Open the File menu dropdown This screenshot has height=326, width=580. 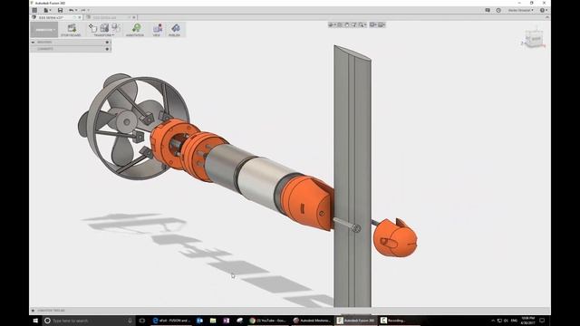(x=47, y=10)
